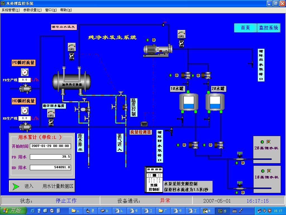This screenshot has height=215, width=286.
Task: Click 进入 用水计量数据区 button
Action: (x=42, y=186)
